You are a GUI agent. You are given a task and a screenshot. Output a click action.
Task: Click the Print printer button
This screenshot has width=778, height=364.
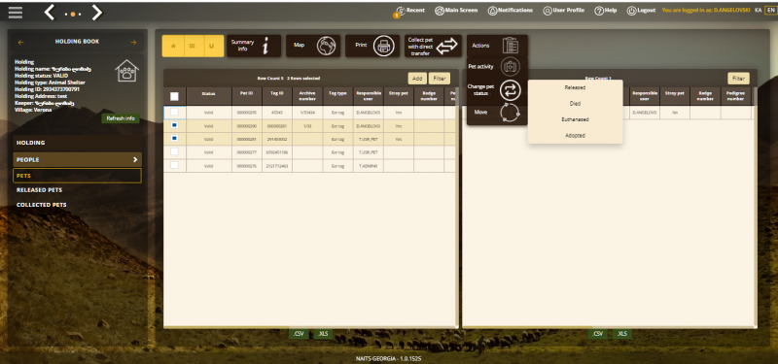click(372, 46)
